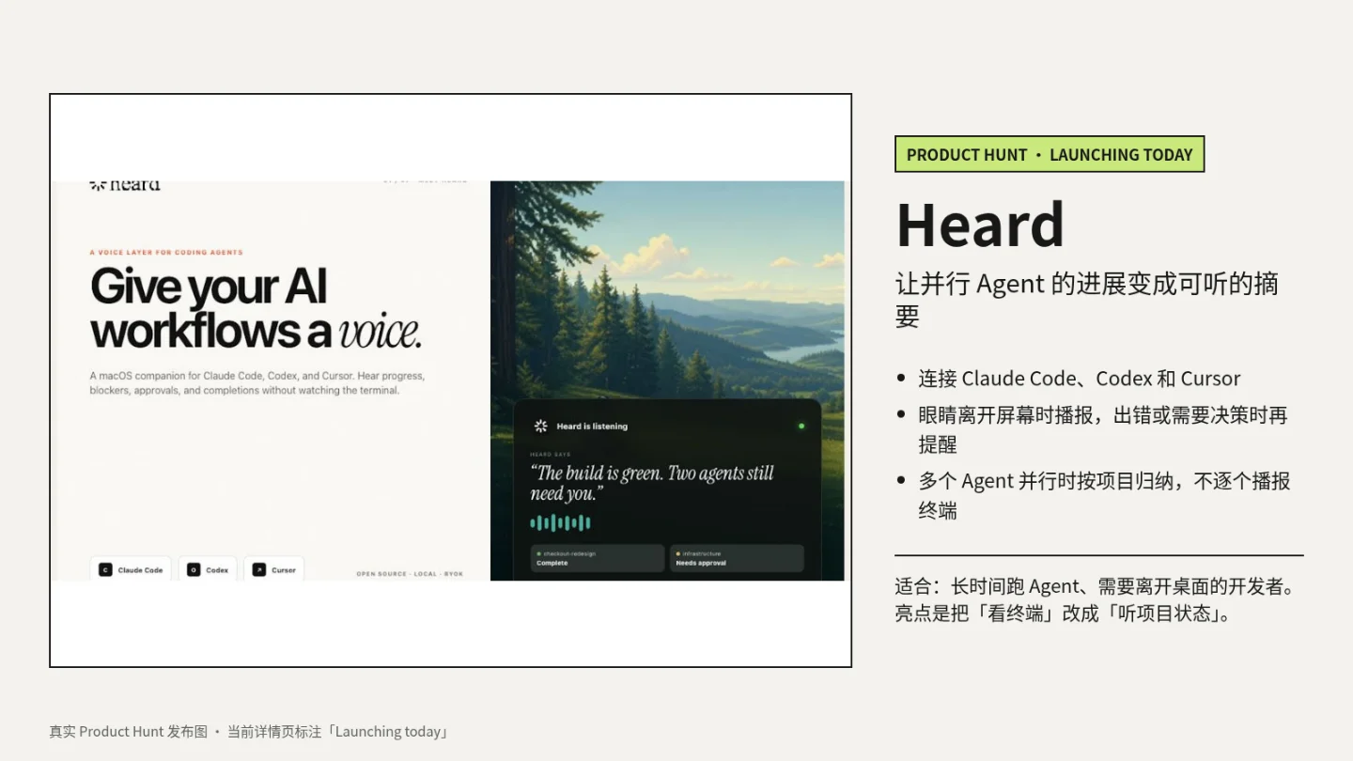Click the "A VOICE LAYER FOR CODING AGENTS" tagline
Image resolution: width=1353 pixels, height=761 pixels.
point(166,253)
